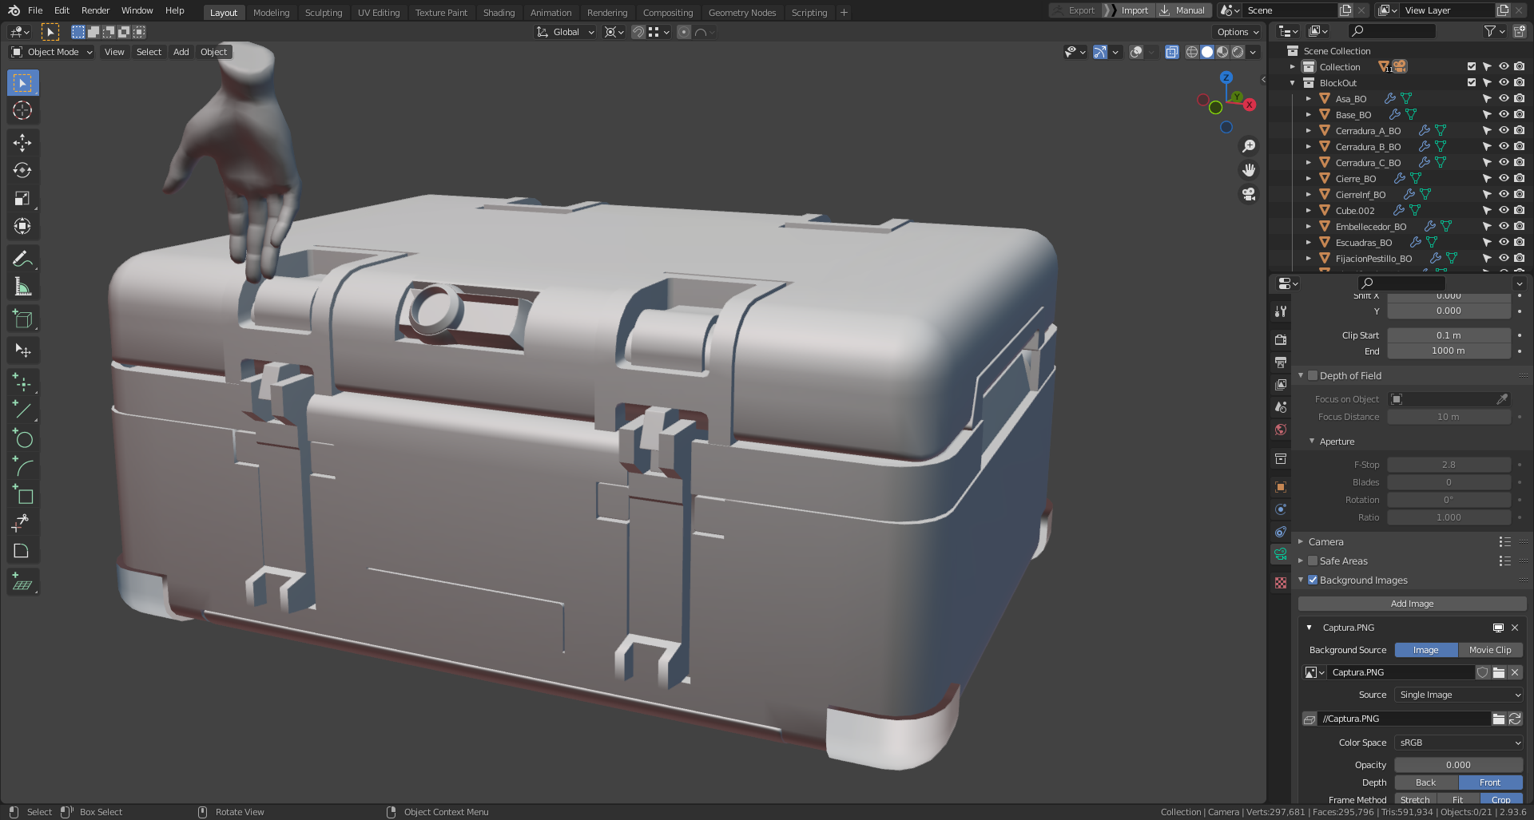The image size is (1534, 820).
Task: Open the Global transform orientation dropdown
Action: (566, 32)
